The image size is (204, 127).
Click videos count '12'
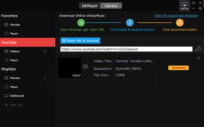pos(45,51)
